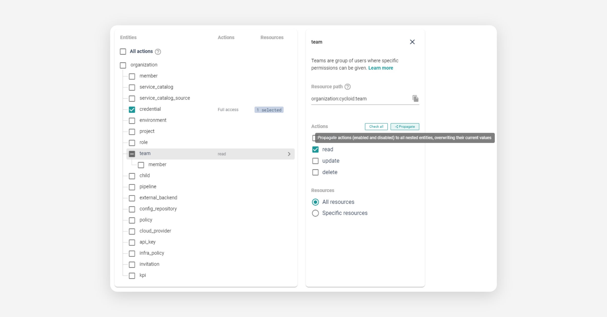
Task: Click the 1 selected resources badge
Action: coord(269,110)
